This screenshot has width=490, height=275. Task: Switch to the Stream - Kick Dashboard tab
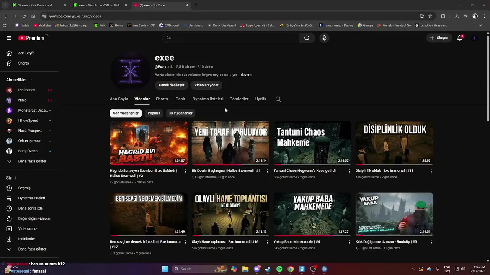(39, 5)
